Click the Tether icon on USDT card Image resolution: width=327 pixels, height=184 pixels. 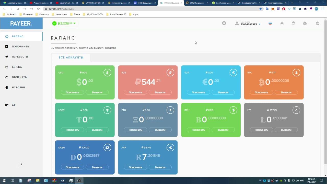point(107,110)
